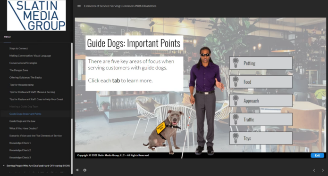Collapse Serving People Who Are Deaf section
This screenshot has width=328, height=176.
[4, 166]
